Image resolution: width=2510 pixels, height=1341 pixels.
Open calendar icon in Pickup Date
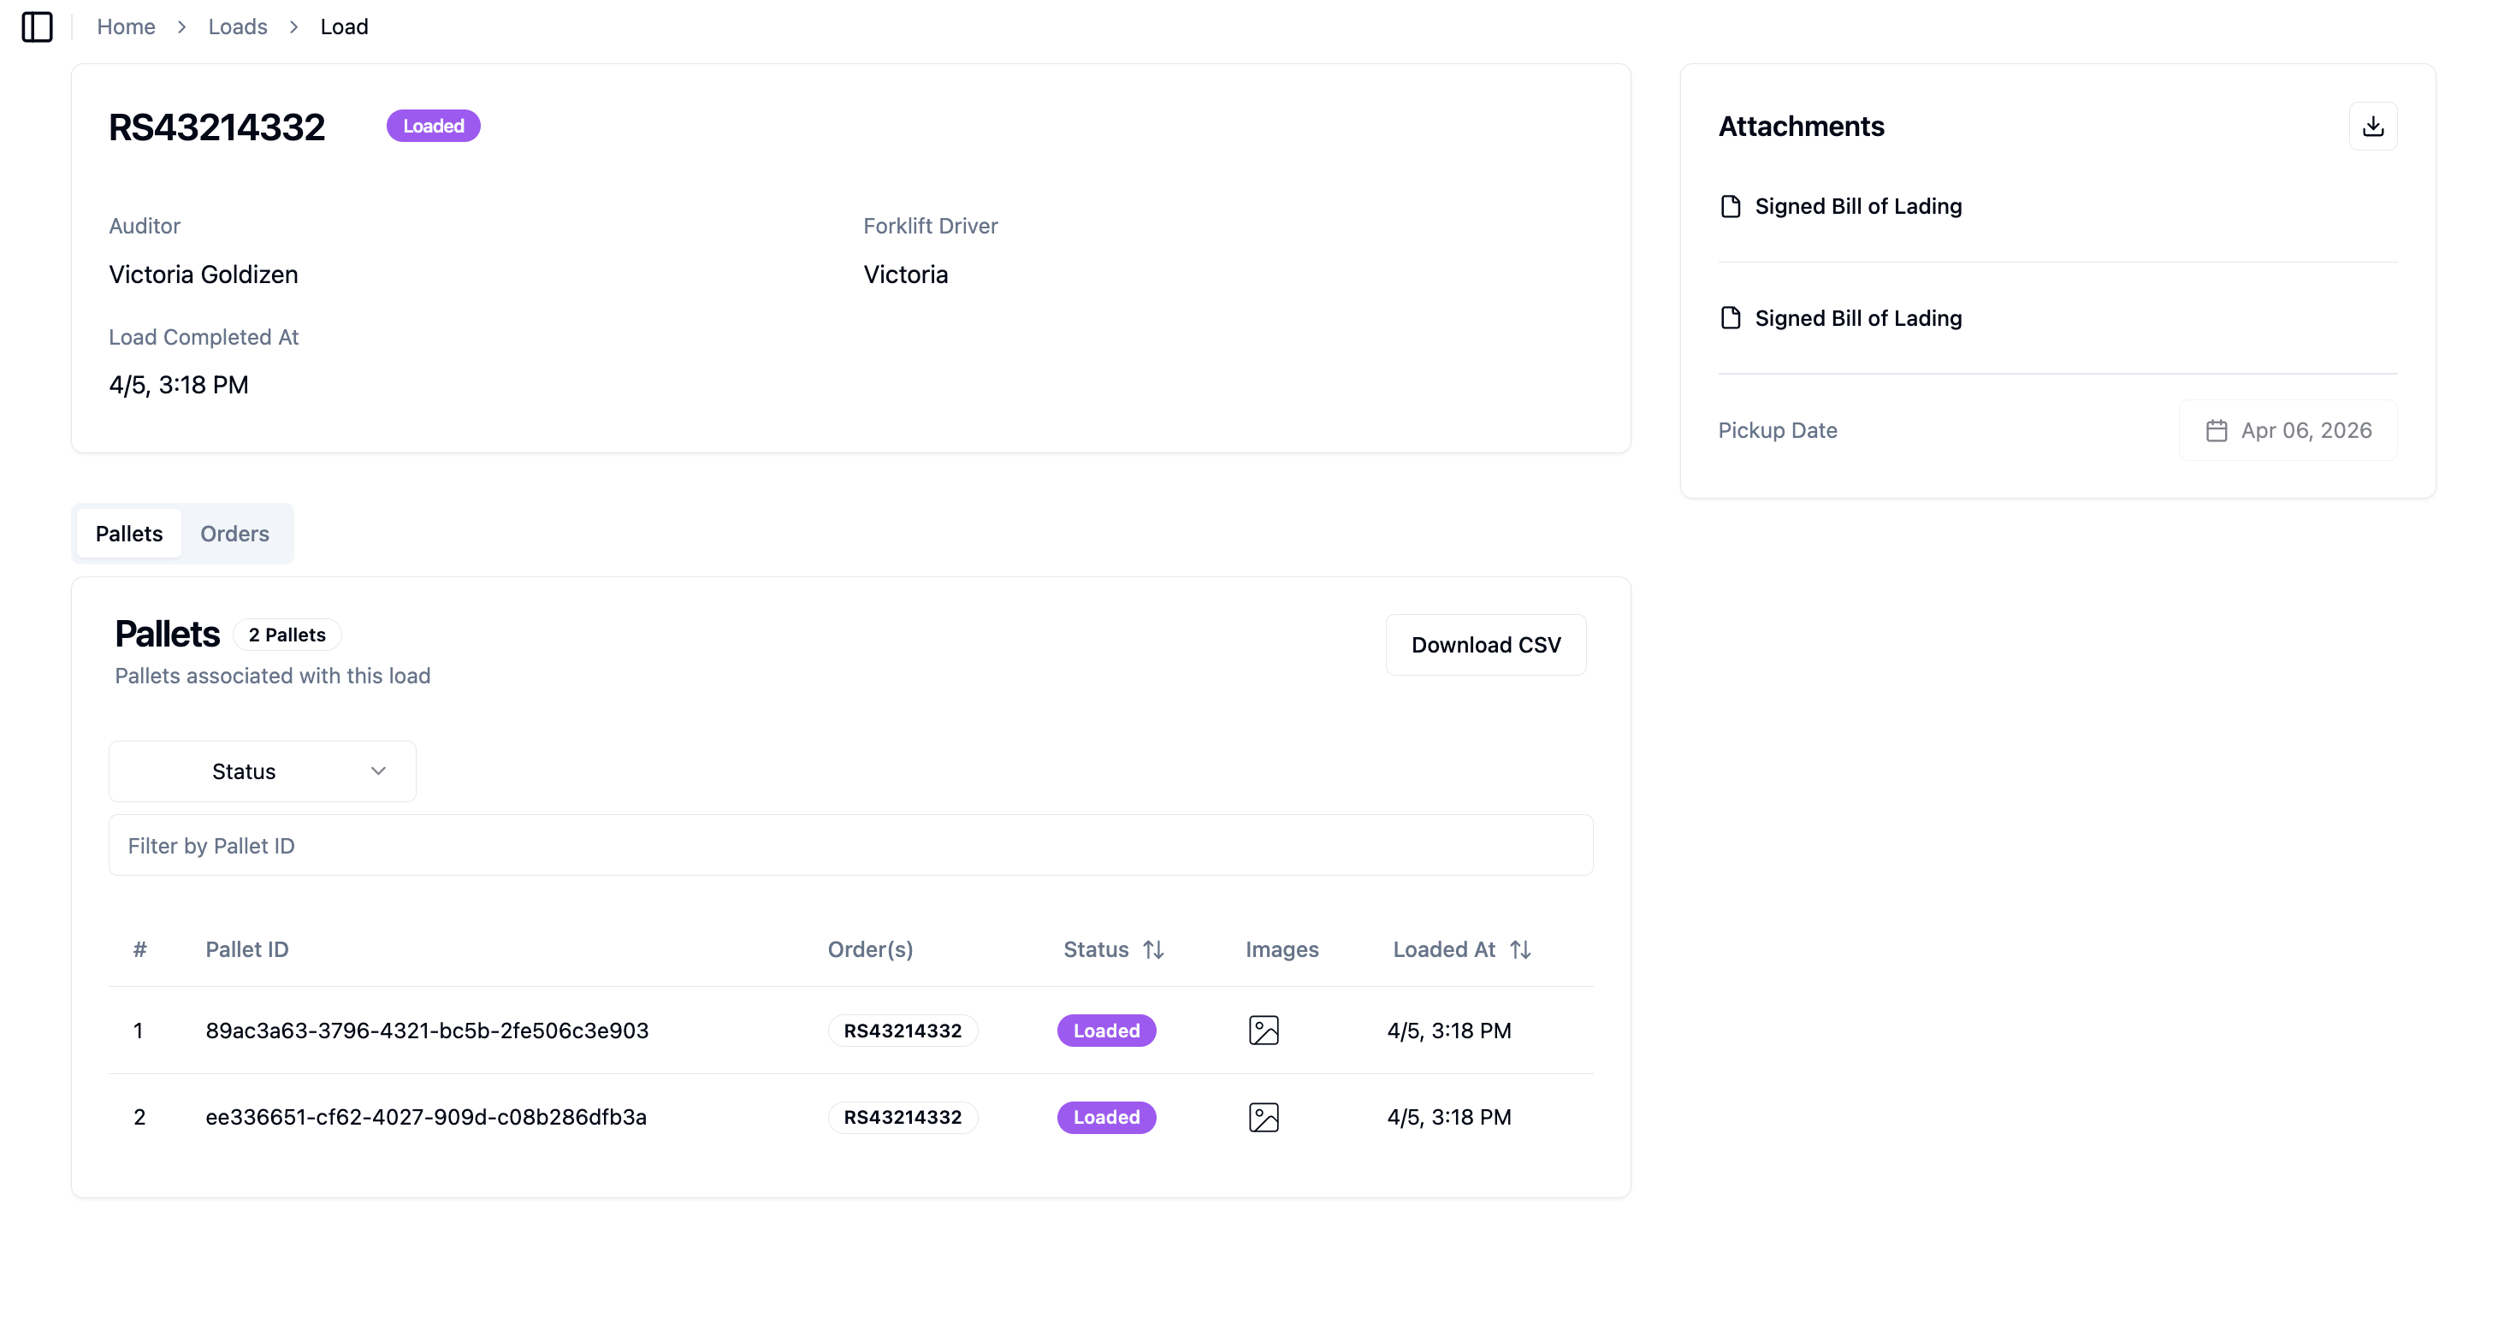coord(2216,430)
